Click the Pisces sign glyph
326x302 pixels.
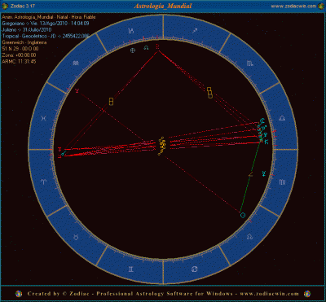click(x=43, y=118)
